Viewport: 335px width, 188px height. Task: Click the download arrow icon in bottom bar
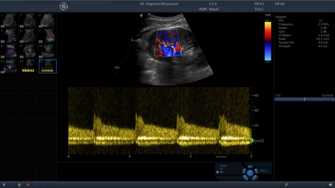click(19, 185)
